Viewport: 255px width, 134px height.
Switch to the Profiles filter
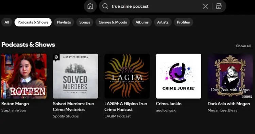pyautogui.click(x=184, y=22)
